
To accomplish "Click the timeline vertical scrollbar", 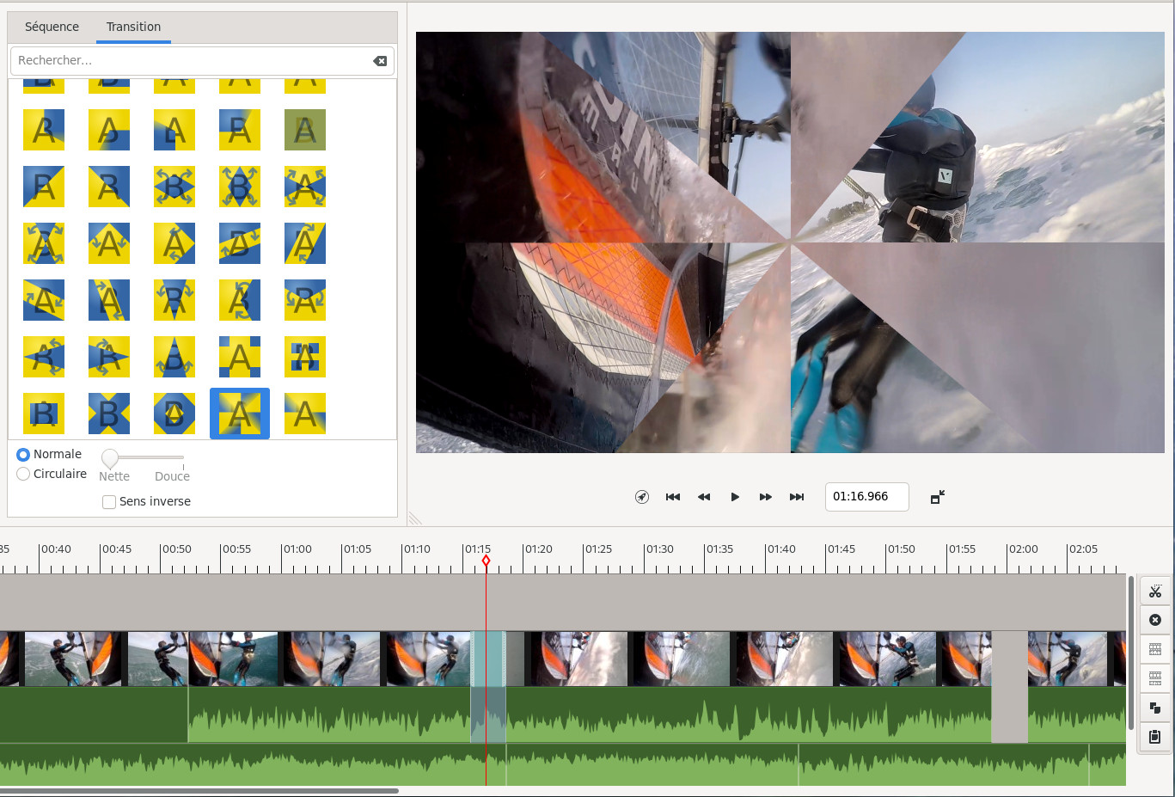I will (1130, 653).
